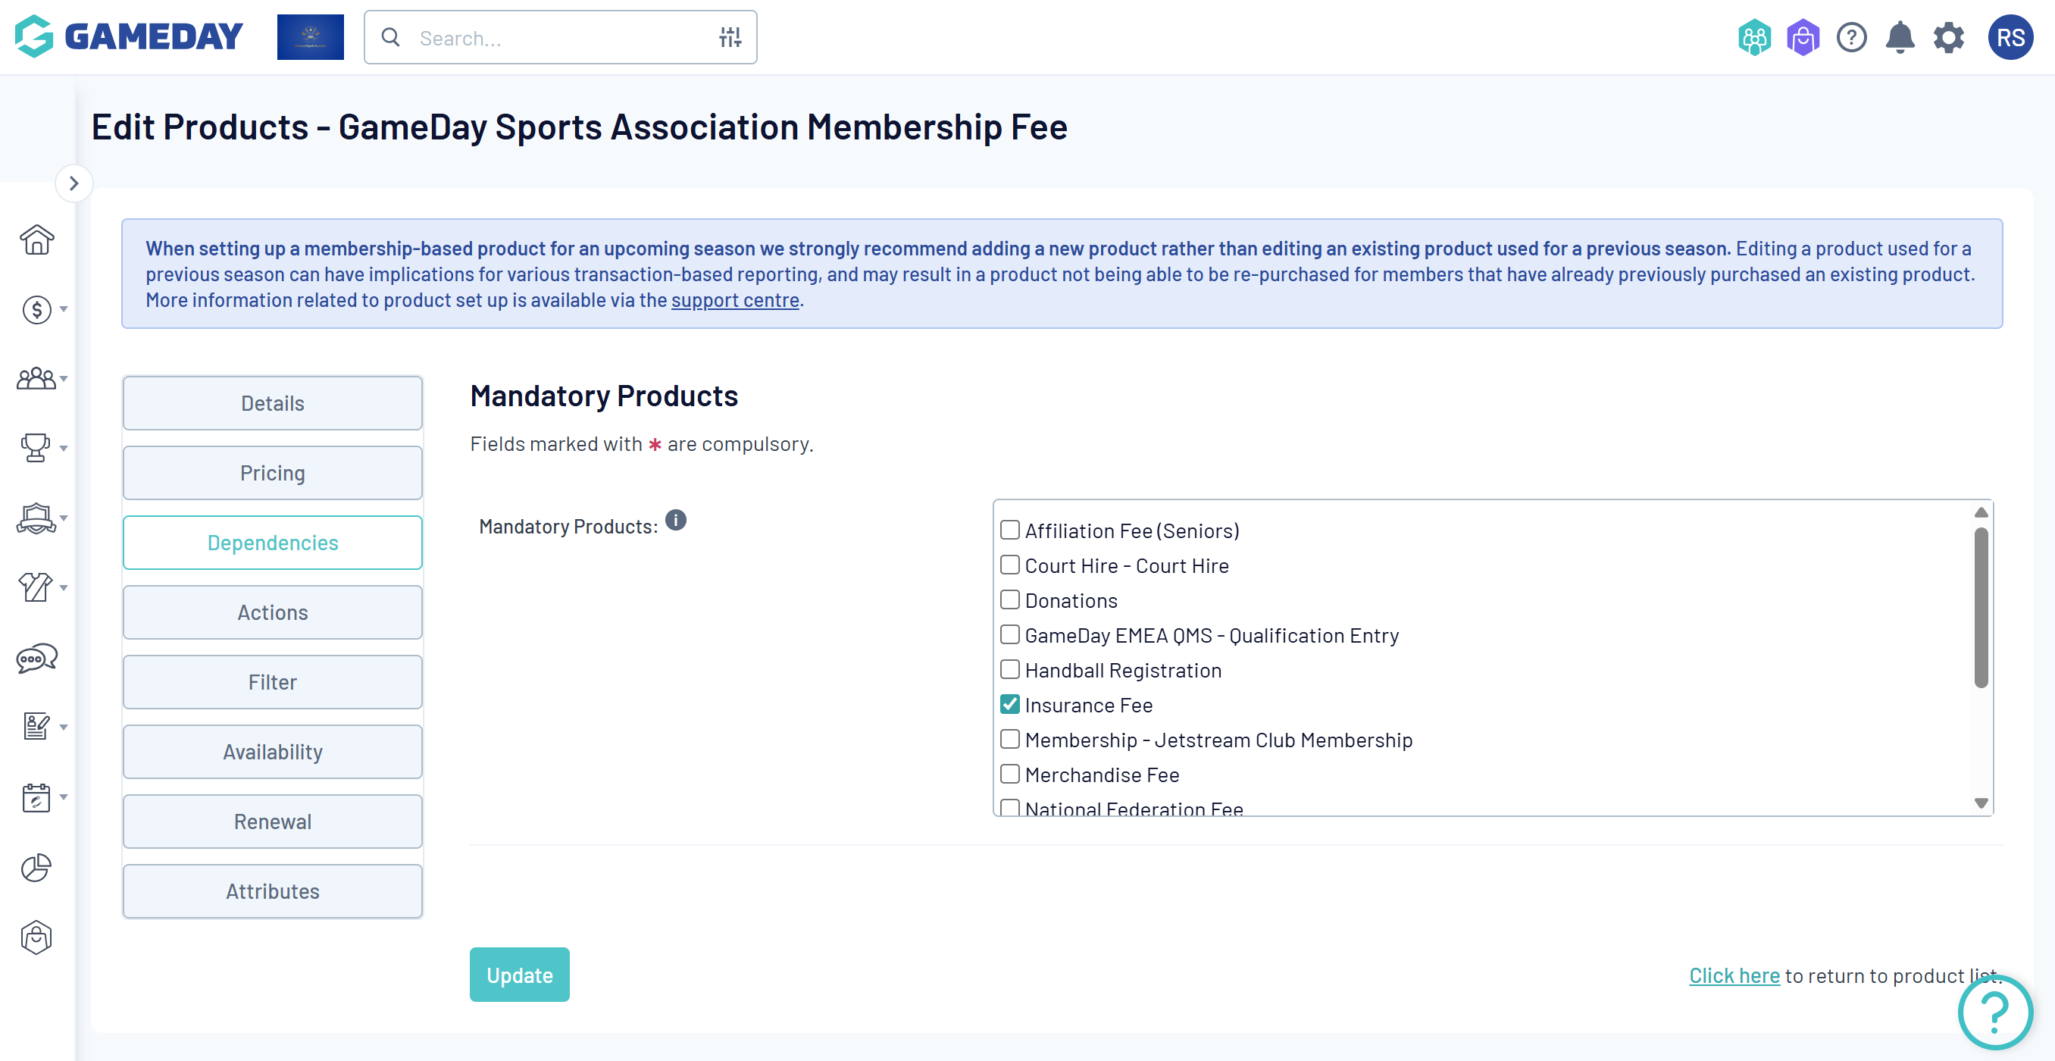Follow the support centre link

pyautogui.click(x=735, y=300)
